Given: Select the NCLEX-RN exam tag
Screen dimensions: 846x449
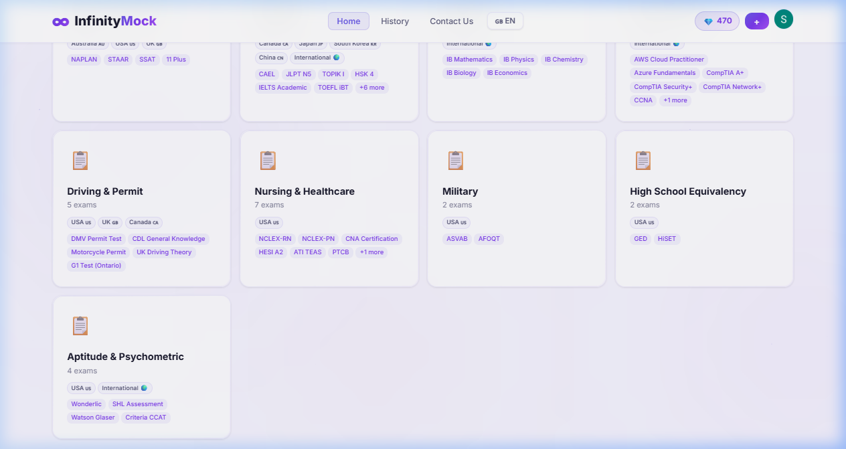Looking at the screenshot, I should [x=275, y=239].
